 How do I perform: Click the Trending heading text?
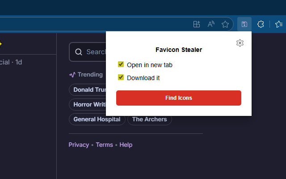[x=90, y=75]
